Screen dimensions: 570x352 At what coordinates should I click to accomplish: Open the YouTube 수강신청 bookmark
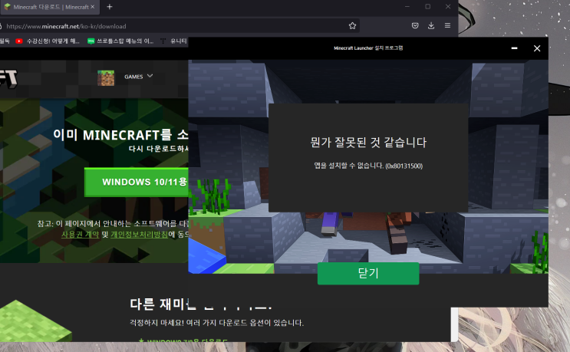pos(48,41)
